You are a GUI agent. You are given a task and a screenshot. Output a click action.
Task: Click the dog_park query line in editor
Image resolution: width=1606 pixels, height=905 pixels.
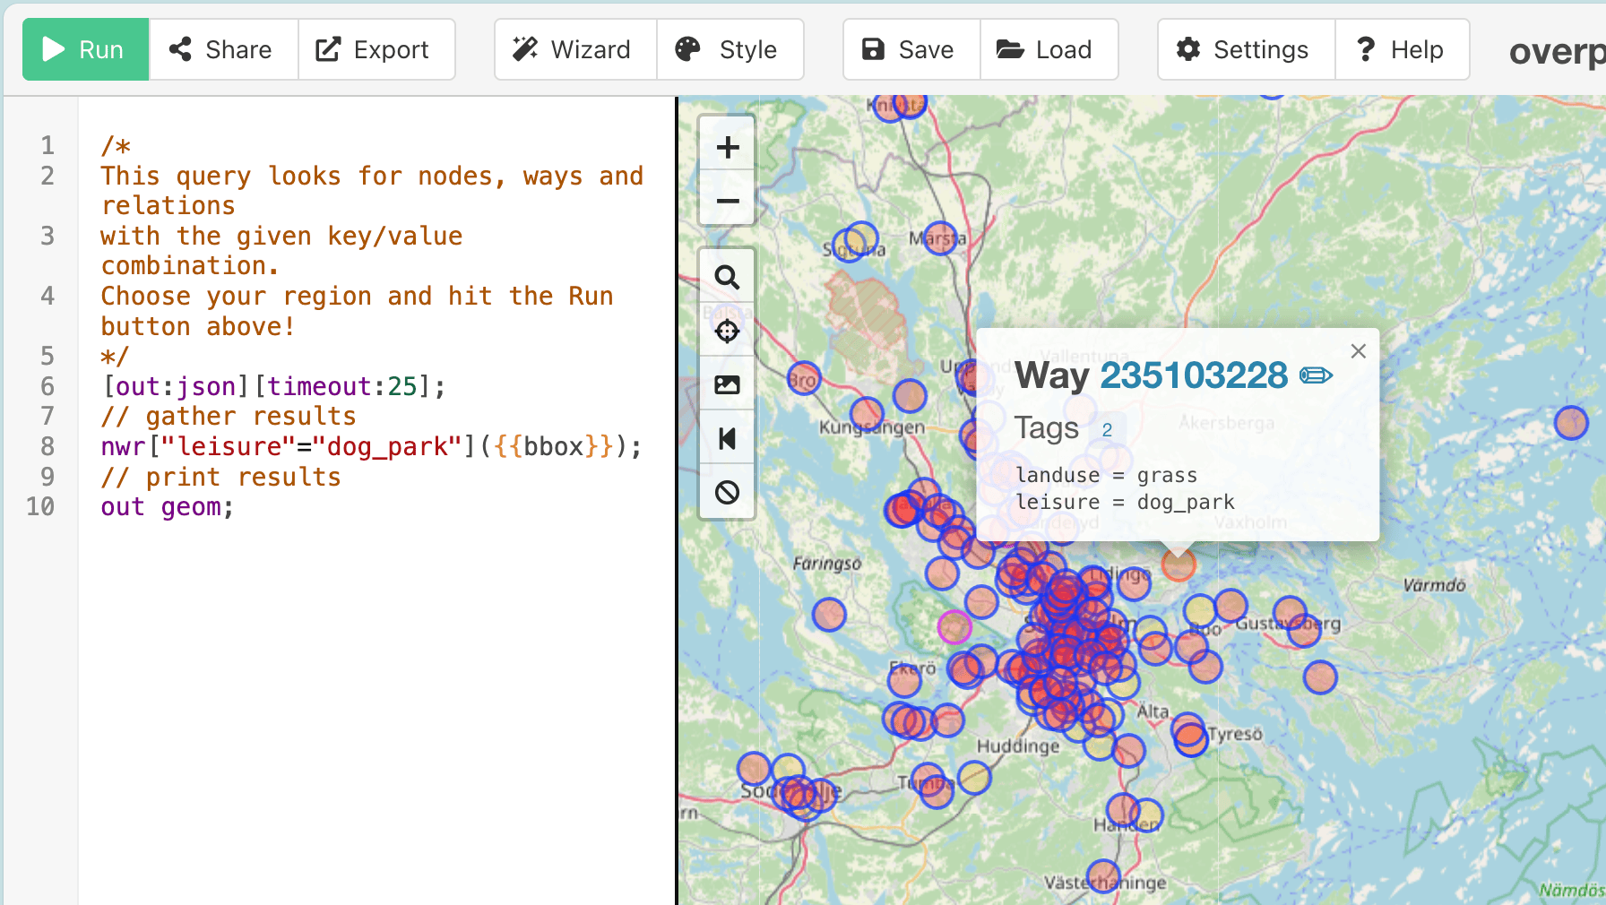coord(371,446)
